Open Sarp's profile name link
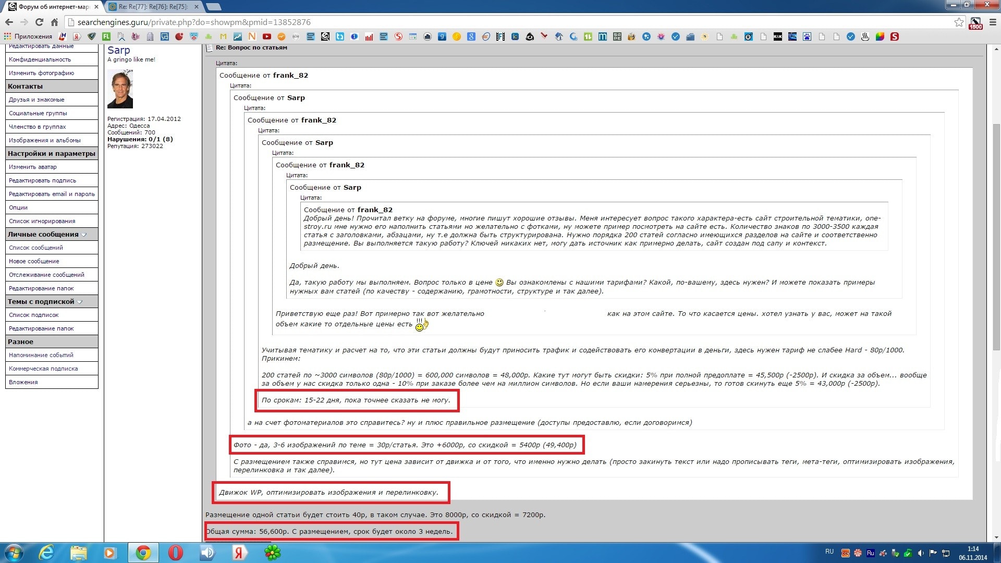 click(118, 50)
